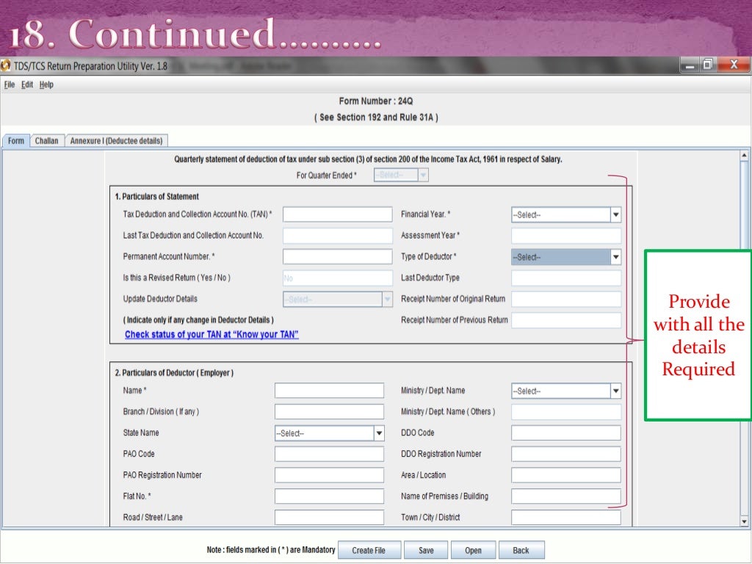This screenshot has width=752, height=564.
Task: Switch to the Challan tab
Action: [x=46, y=141]
